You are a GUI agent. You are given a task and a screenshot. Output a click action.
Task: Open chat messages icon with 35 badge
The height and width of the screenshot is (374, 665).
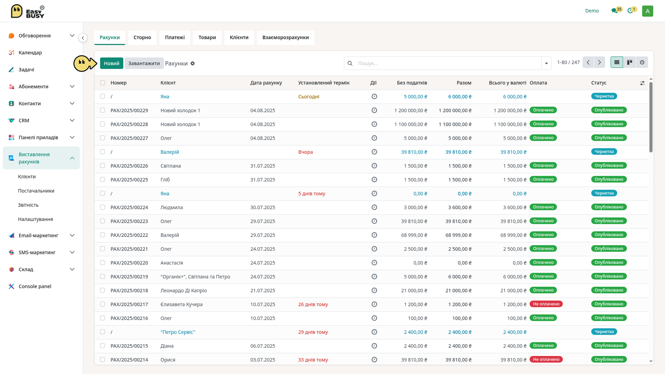tap(615, 11)
